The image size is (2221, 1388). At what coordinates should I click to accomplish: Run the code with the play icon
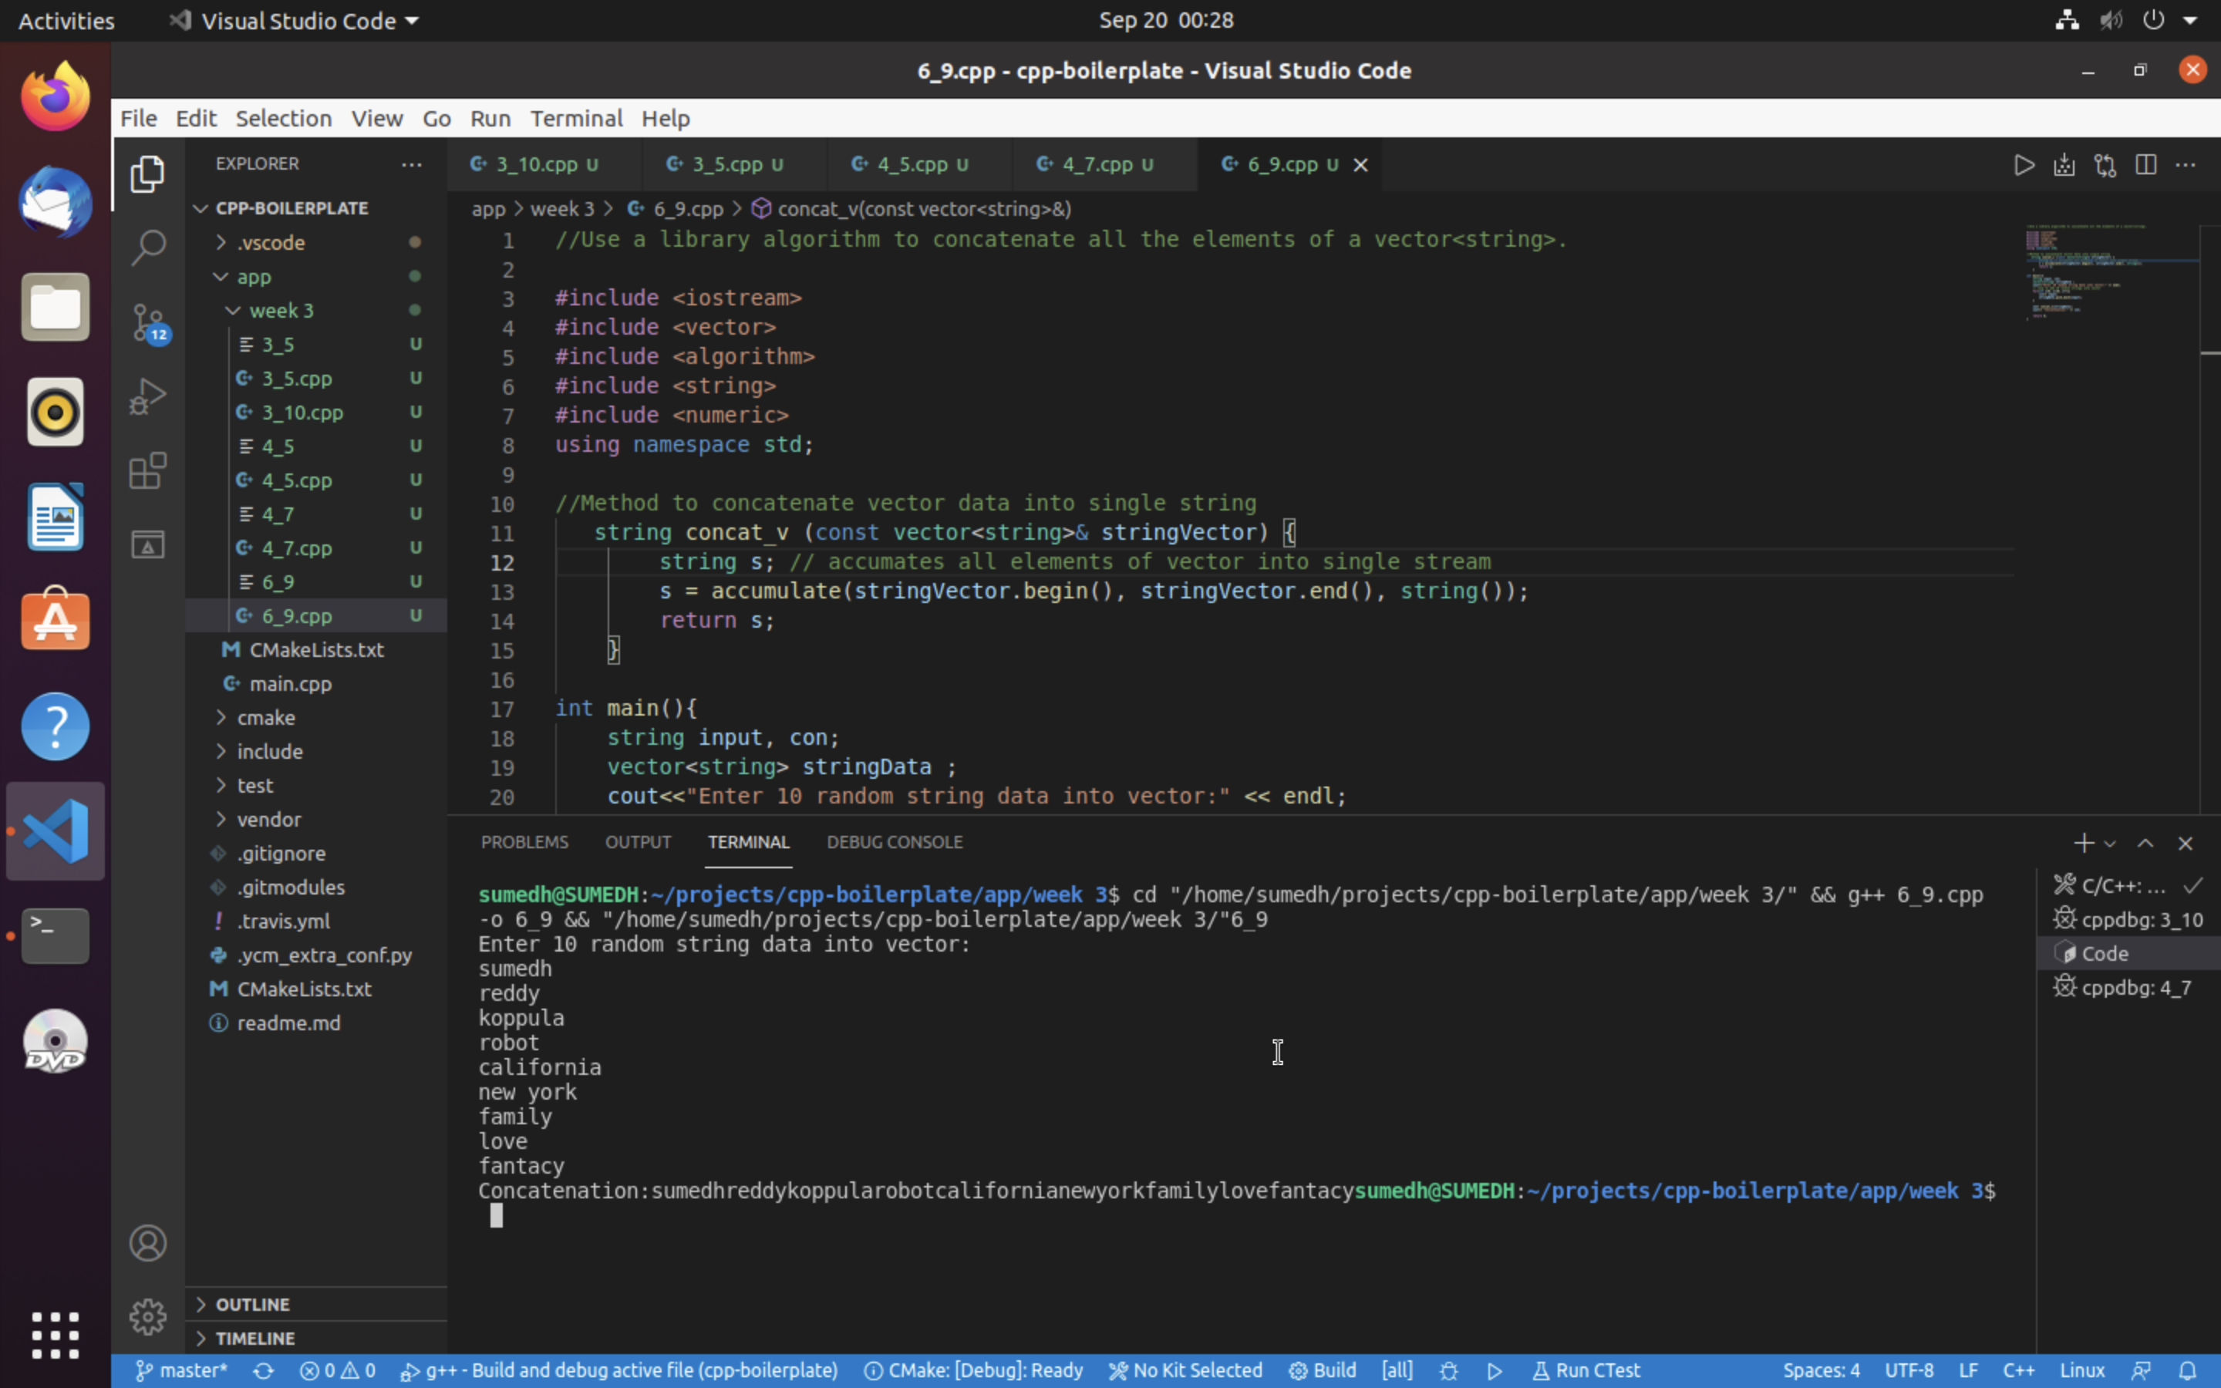tap(2024, 164)
